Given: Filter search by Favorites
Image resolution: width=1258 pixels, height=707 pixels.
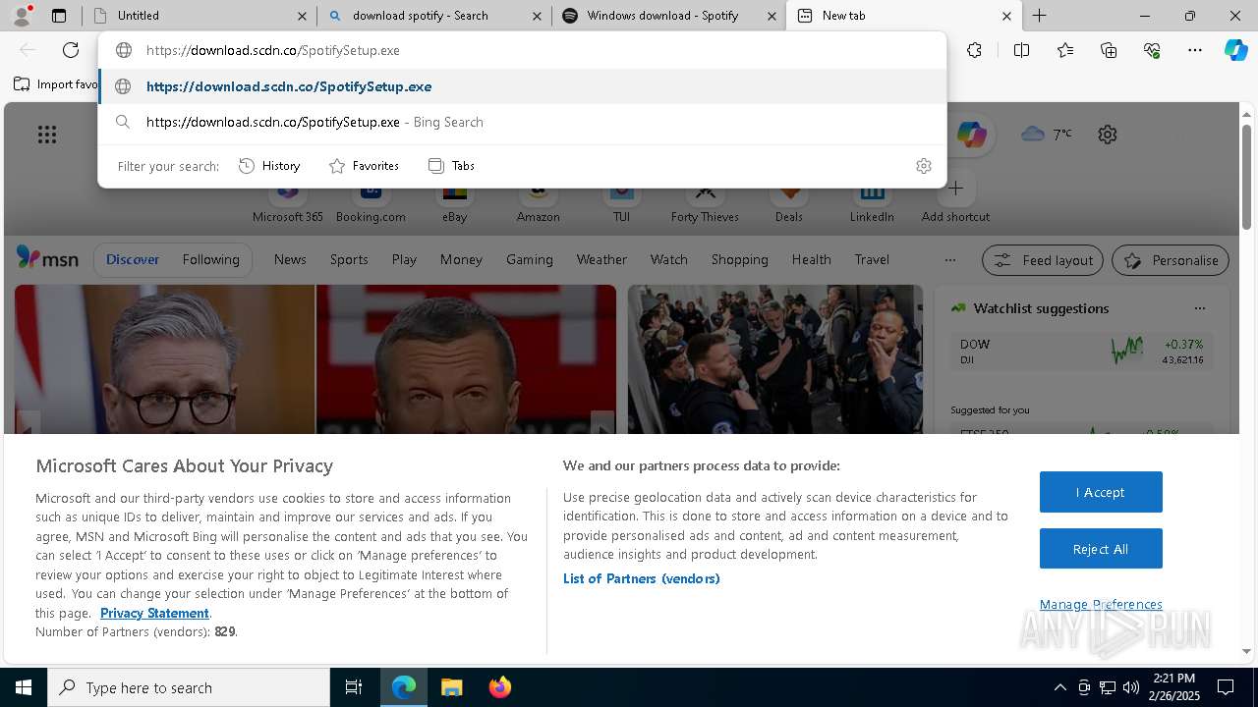Looking at the screenshot, I should (364, 166).
